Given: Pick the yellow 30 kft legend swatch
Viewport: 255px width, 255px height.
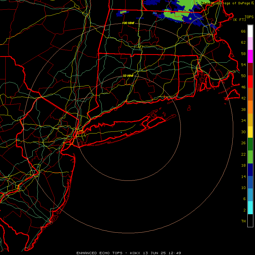Looking at the screenshot, I should (x=250, y=132).
